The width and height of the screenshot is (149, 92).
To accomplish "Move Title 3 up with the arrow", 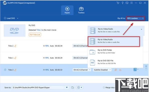I will (x=146, y=68).
